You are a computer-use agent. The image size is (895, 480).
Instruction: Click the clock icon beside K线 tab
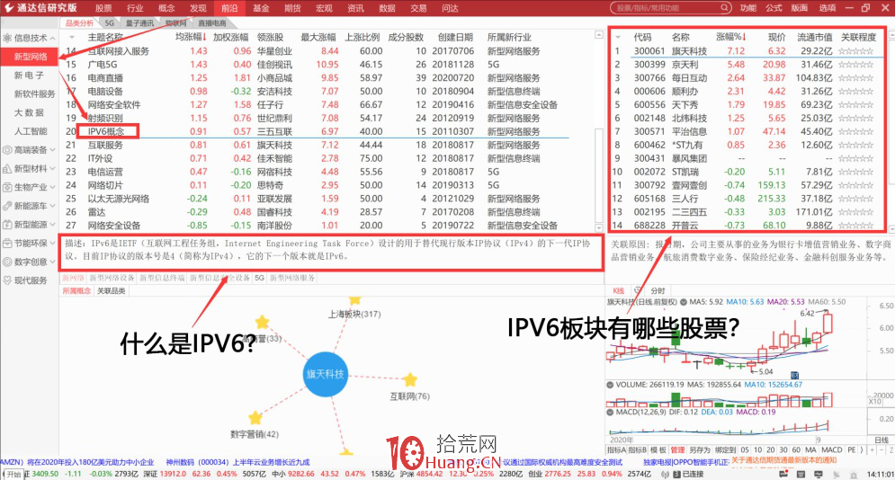click(x=638, y=290)
